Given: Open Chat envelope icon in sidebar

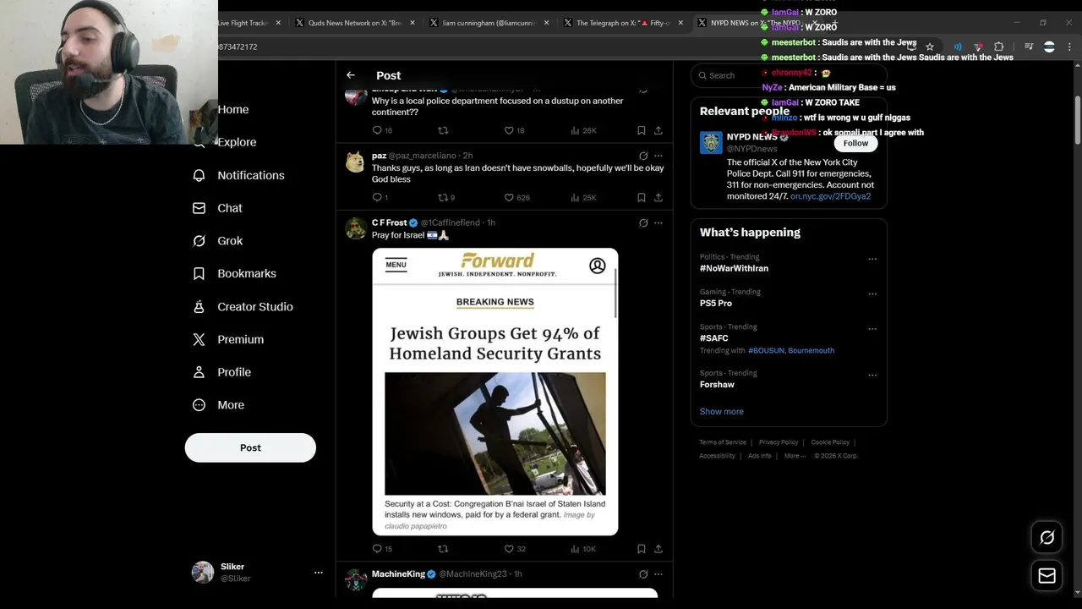Looking at the screenshot, I should click(x=199, y=208).
